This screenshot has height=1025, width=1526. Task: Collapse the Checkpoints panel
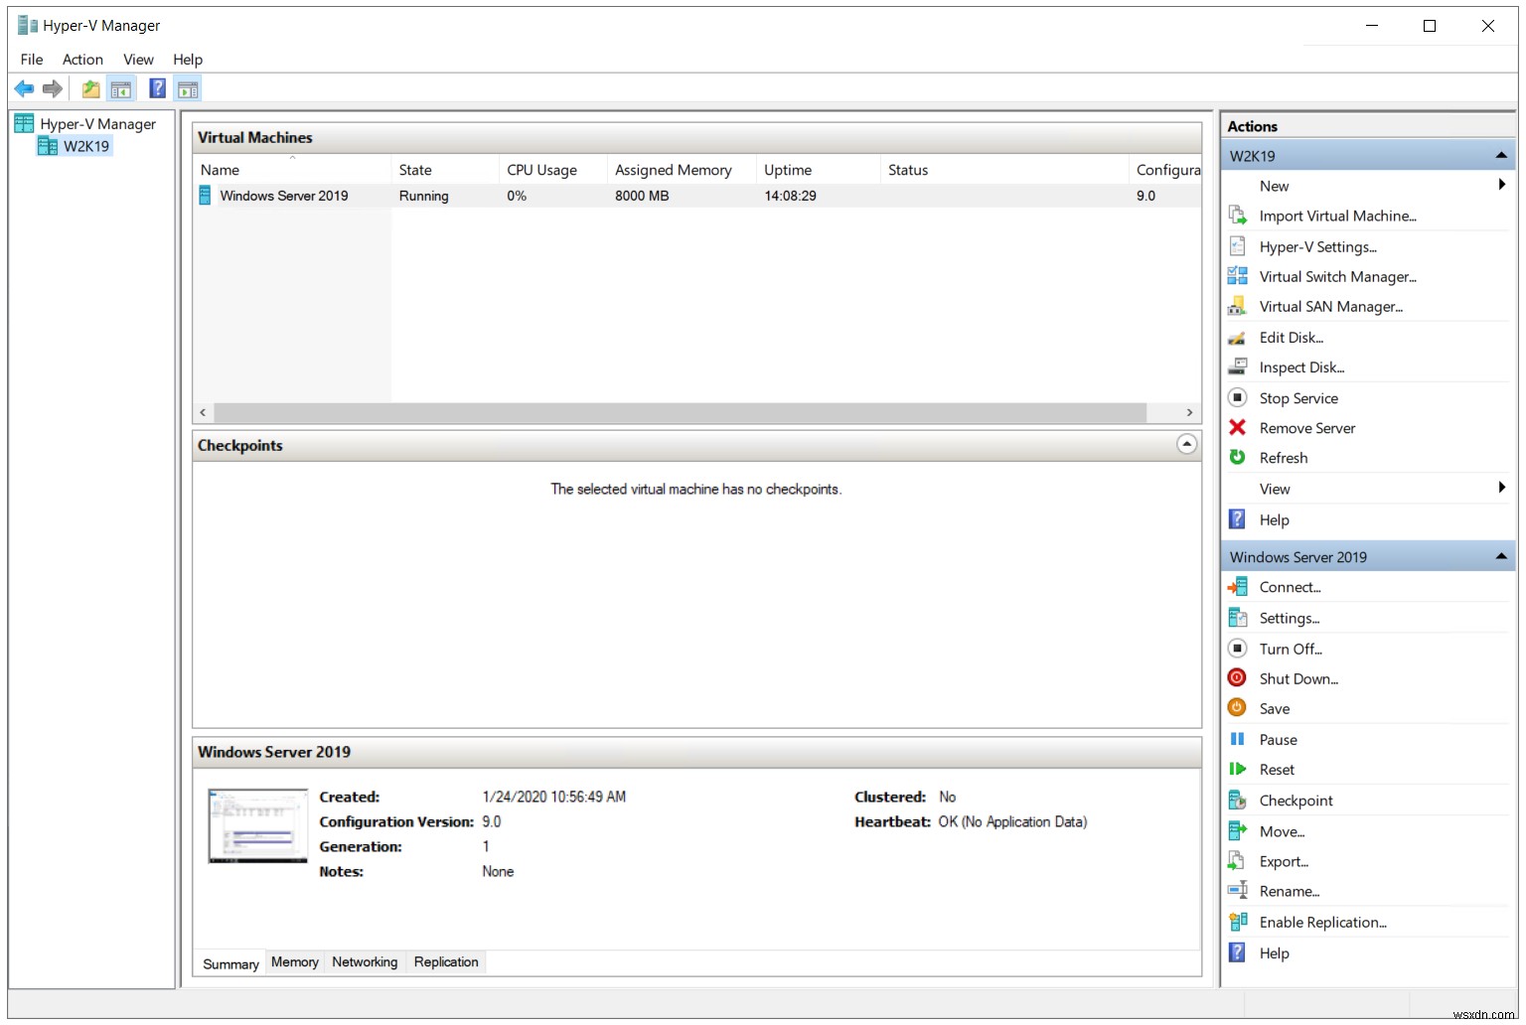[1186, 444]
